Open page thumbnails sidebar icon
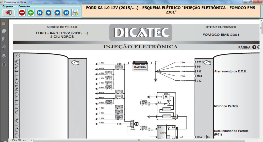The image size is (263, 142). click(4, 31)
